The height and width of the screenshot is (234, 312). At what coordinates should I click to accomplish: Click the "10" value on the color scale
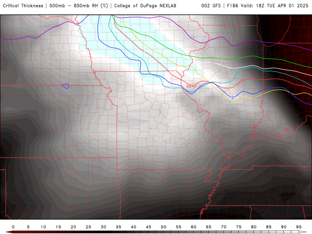pos(43,227)
